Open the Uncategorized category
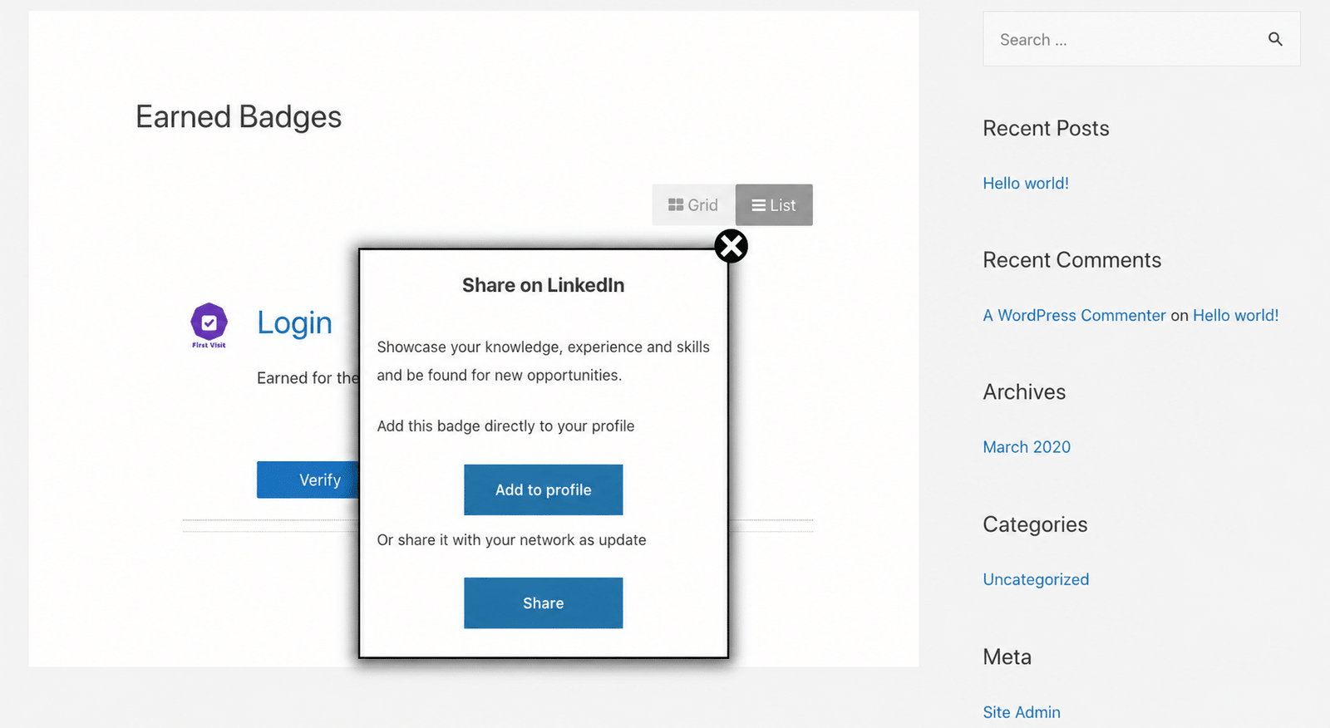The width and height of the screenshot is (1330, 728). pyautogui.click(x=1036, y=579)
